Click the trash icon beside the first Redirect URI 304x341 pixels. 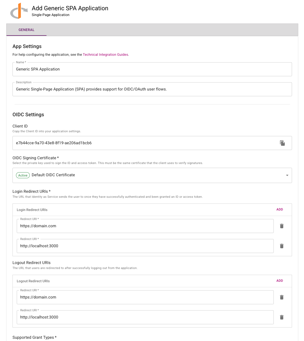[x=281, y=226]
